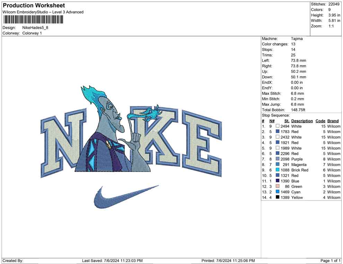Click the blue swatch for stitch 1921
The height and width of the screenshot is (264, 343).
pyautogui.click(x=278, y=142)
